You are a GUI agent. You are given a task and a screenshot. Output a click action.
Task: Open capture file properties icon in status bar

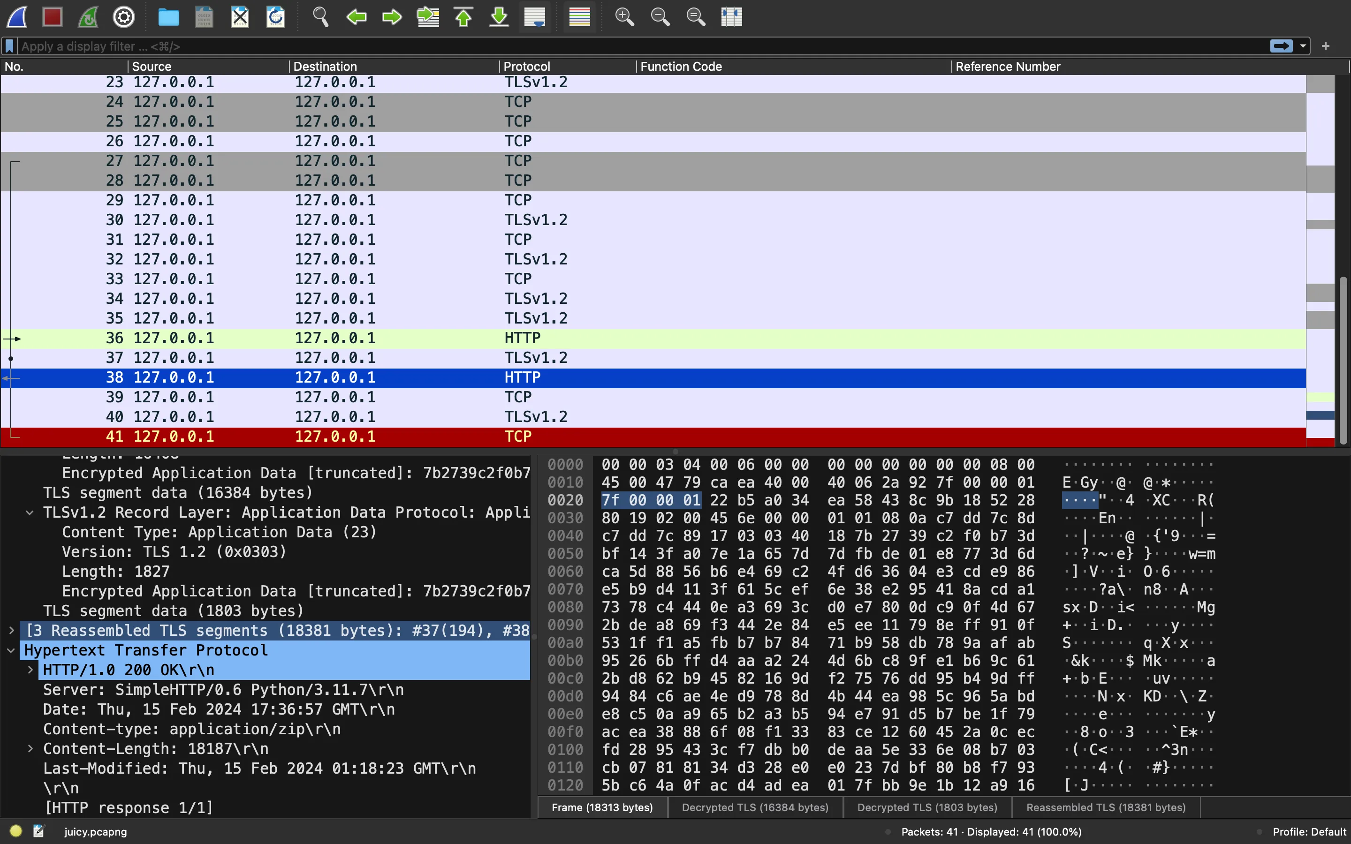pyautogui.click(x=38, y=831)
